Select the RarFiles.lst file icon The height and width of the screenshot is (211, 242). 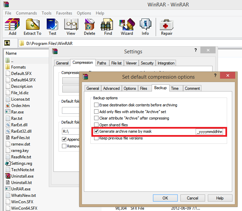(x=8, y=138)
